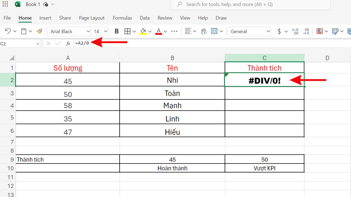This screenshot has width=351, height=197.
Task: Open the Review tab
Action: click(x=165, y=18)
